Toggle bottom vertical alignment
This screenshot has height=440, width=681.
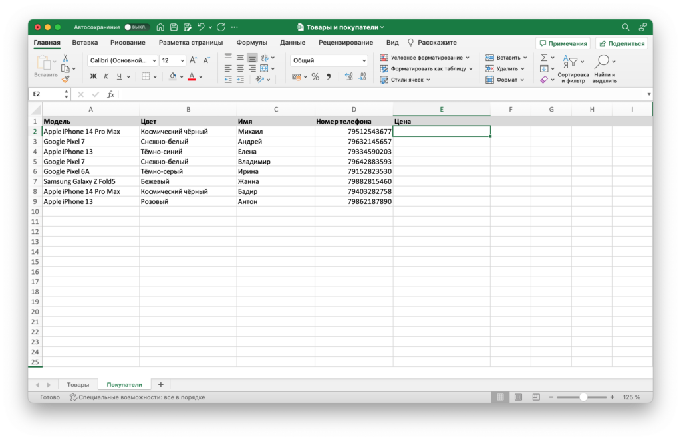click(x=252, y=58)
